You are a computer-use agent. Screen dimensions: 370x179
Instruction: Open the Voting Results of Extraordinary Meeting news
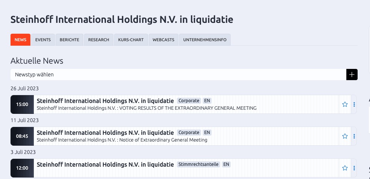click(x=146, y=108)
